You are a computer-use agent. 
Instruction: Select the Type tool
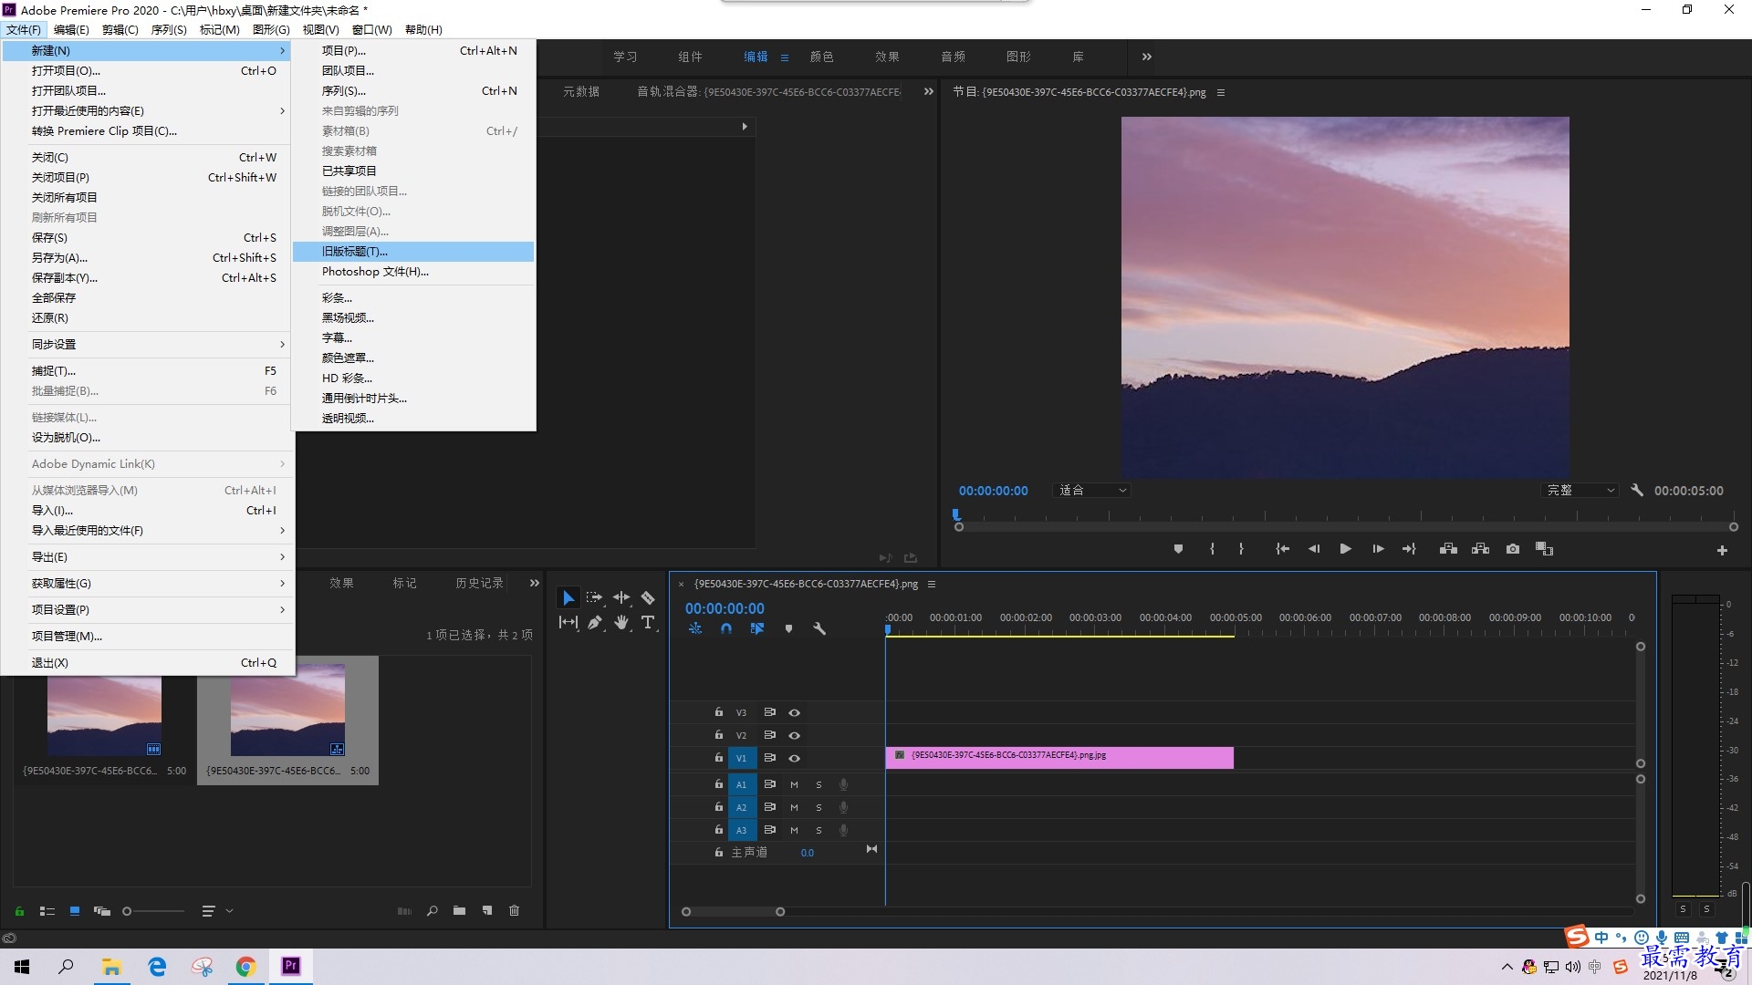pyautogui.click(x=648, y=622)
